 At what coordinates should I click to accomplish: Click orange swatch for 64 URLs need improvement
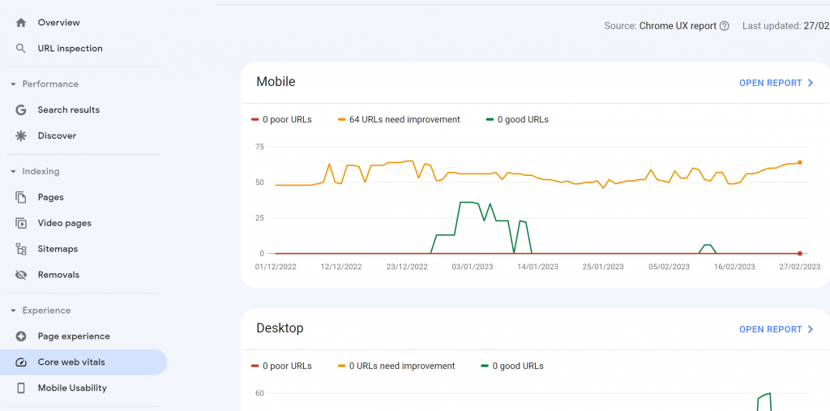pyautogui.click(x=341, y=120)
